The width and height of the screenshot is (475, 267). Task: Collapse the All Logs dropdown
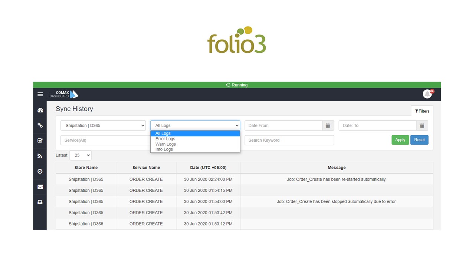point(195,125)
